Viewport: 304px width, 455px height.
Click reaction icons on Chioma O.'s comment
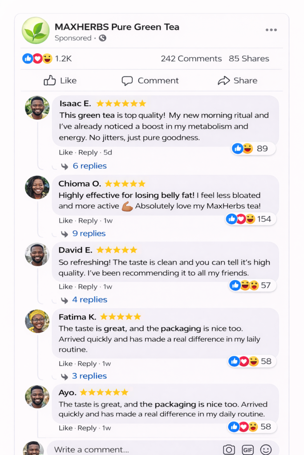[241, 219]
